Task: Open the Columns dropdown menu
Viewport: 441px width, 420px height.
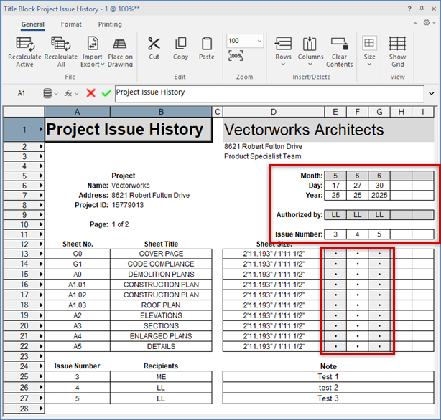Action: coord(310,52)
